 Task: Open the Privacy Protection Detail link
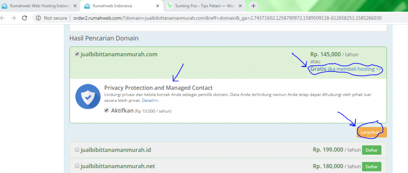click(x=150, y=100)
